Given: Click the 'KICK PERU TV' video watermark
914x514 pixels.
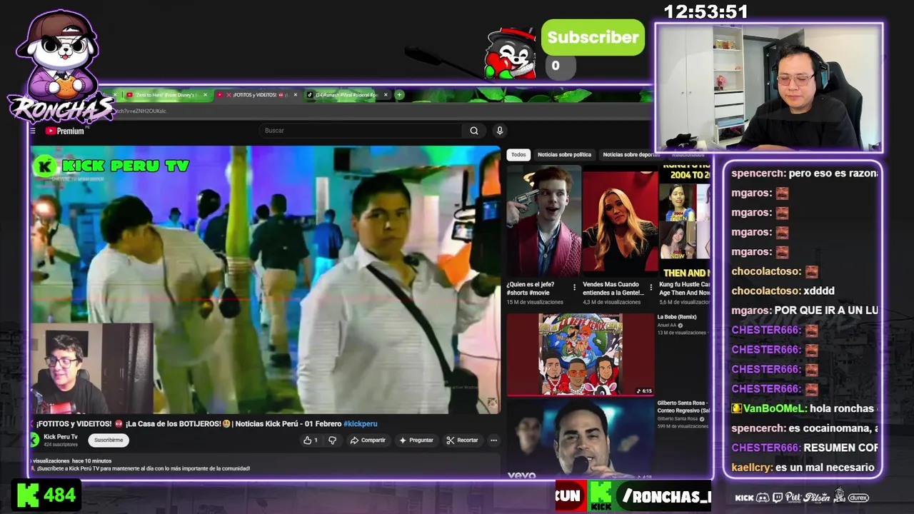Looking at the screenshot, I should pyautogui.click(x=111, y=166).
